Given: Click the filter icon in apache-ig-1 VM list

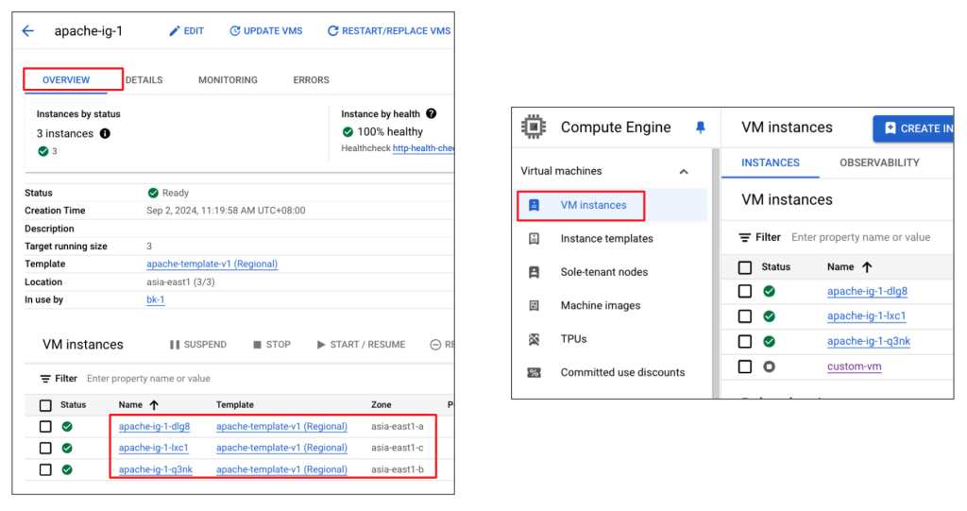Looking at the screenshot, I should [45, 379].
